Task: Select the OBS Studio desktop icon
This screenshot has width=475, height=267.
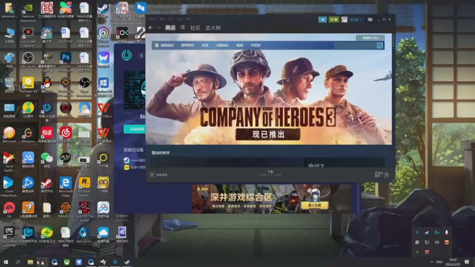Action: click(28, 60)
